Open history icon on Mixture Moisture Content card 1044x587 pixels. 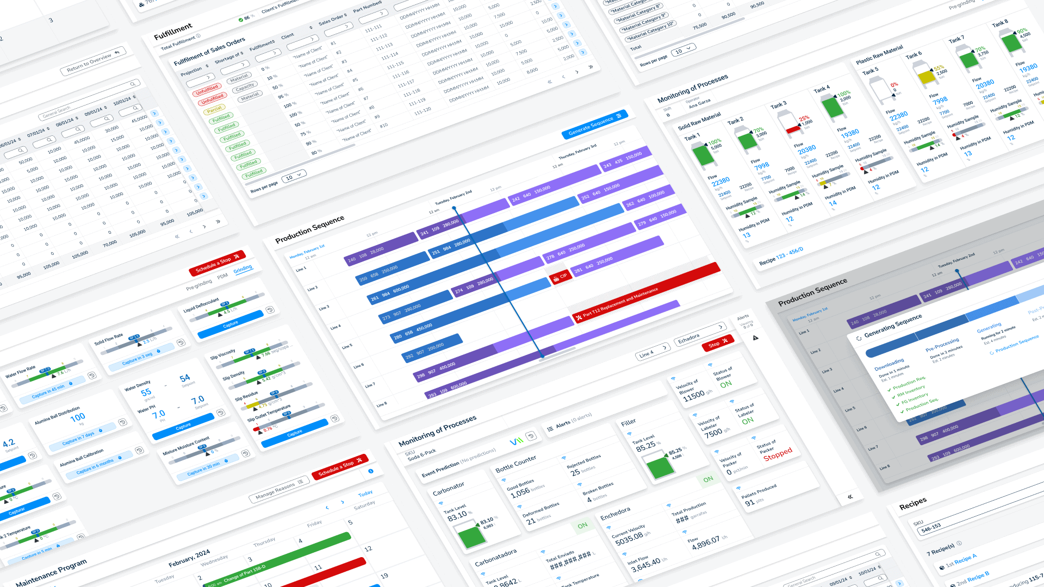(x=246, y=453)
